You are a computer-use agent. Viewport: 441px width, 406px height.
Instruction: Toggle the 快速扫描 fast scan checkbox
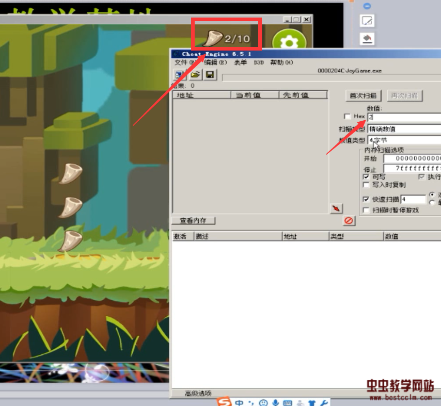(x=366, y=199)
